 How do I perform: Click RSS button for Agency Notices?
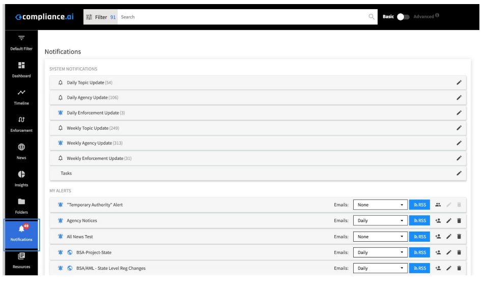pyautogui.click(x=419, y=221)
